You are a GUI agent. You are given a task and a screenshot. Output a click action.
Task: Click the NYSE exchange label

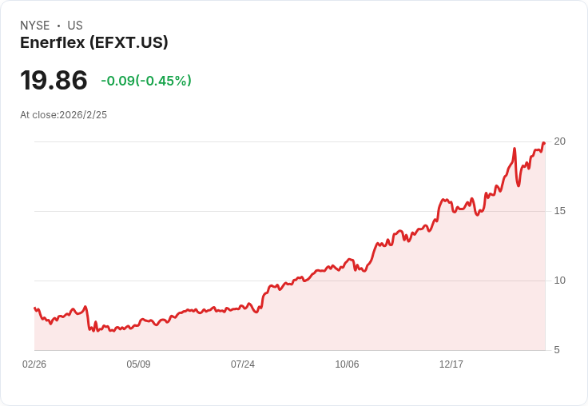click(x=34, y=26)
